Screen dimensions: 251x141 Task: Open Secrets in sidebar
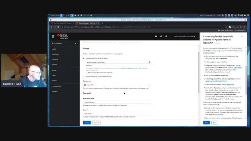55,92
